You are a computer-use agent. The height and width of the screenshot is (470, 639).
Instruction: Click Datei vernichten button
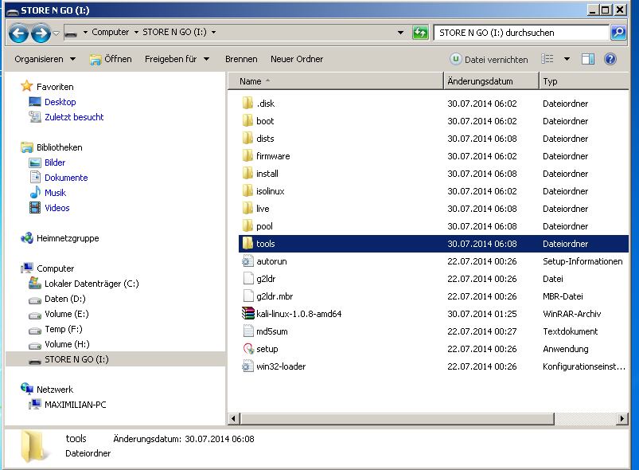489,60
